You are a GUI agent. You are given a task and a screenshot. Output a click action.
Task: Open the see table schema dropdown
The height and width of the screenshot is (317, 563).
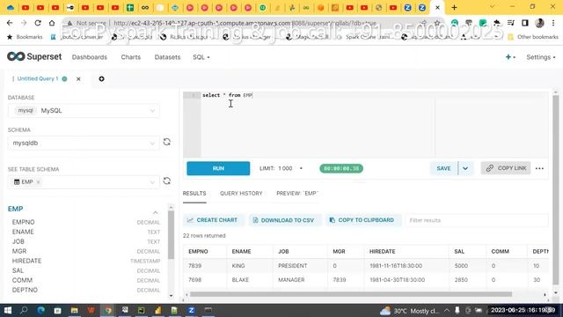(x=84, y=182)
